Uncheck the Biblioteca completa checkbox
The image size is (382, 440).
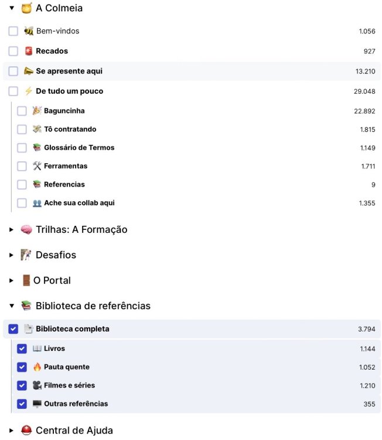13,329
